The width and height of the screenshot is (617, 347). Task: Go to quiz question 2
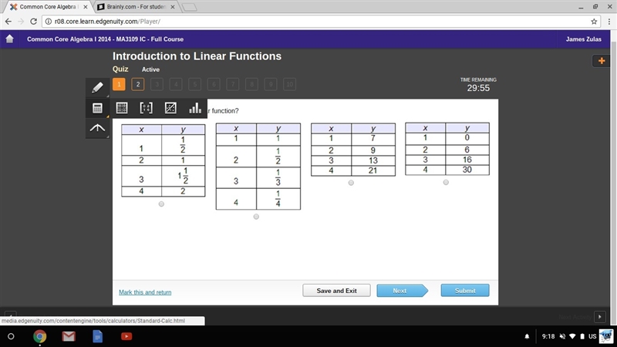[138, 84]
